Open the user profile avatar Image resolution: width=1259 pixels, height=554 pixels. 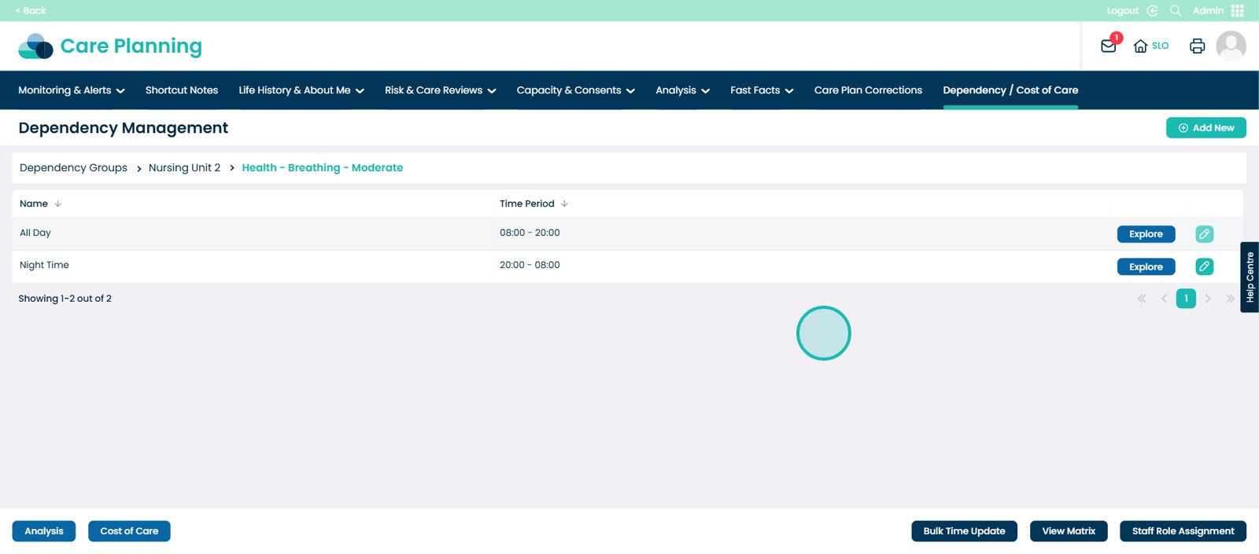click(x=1231, y=46)
